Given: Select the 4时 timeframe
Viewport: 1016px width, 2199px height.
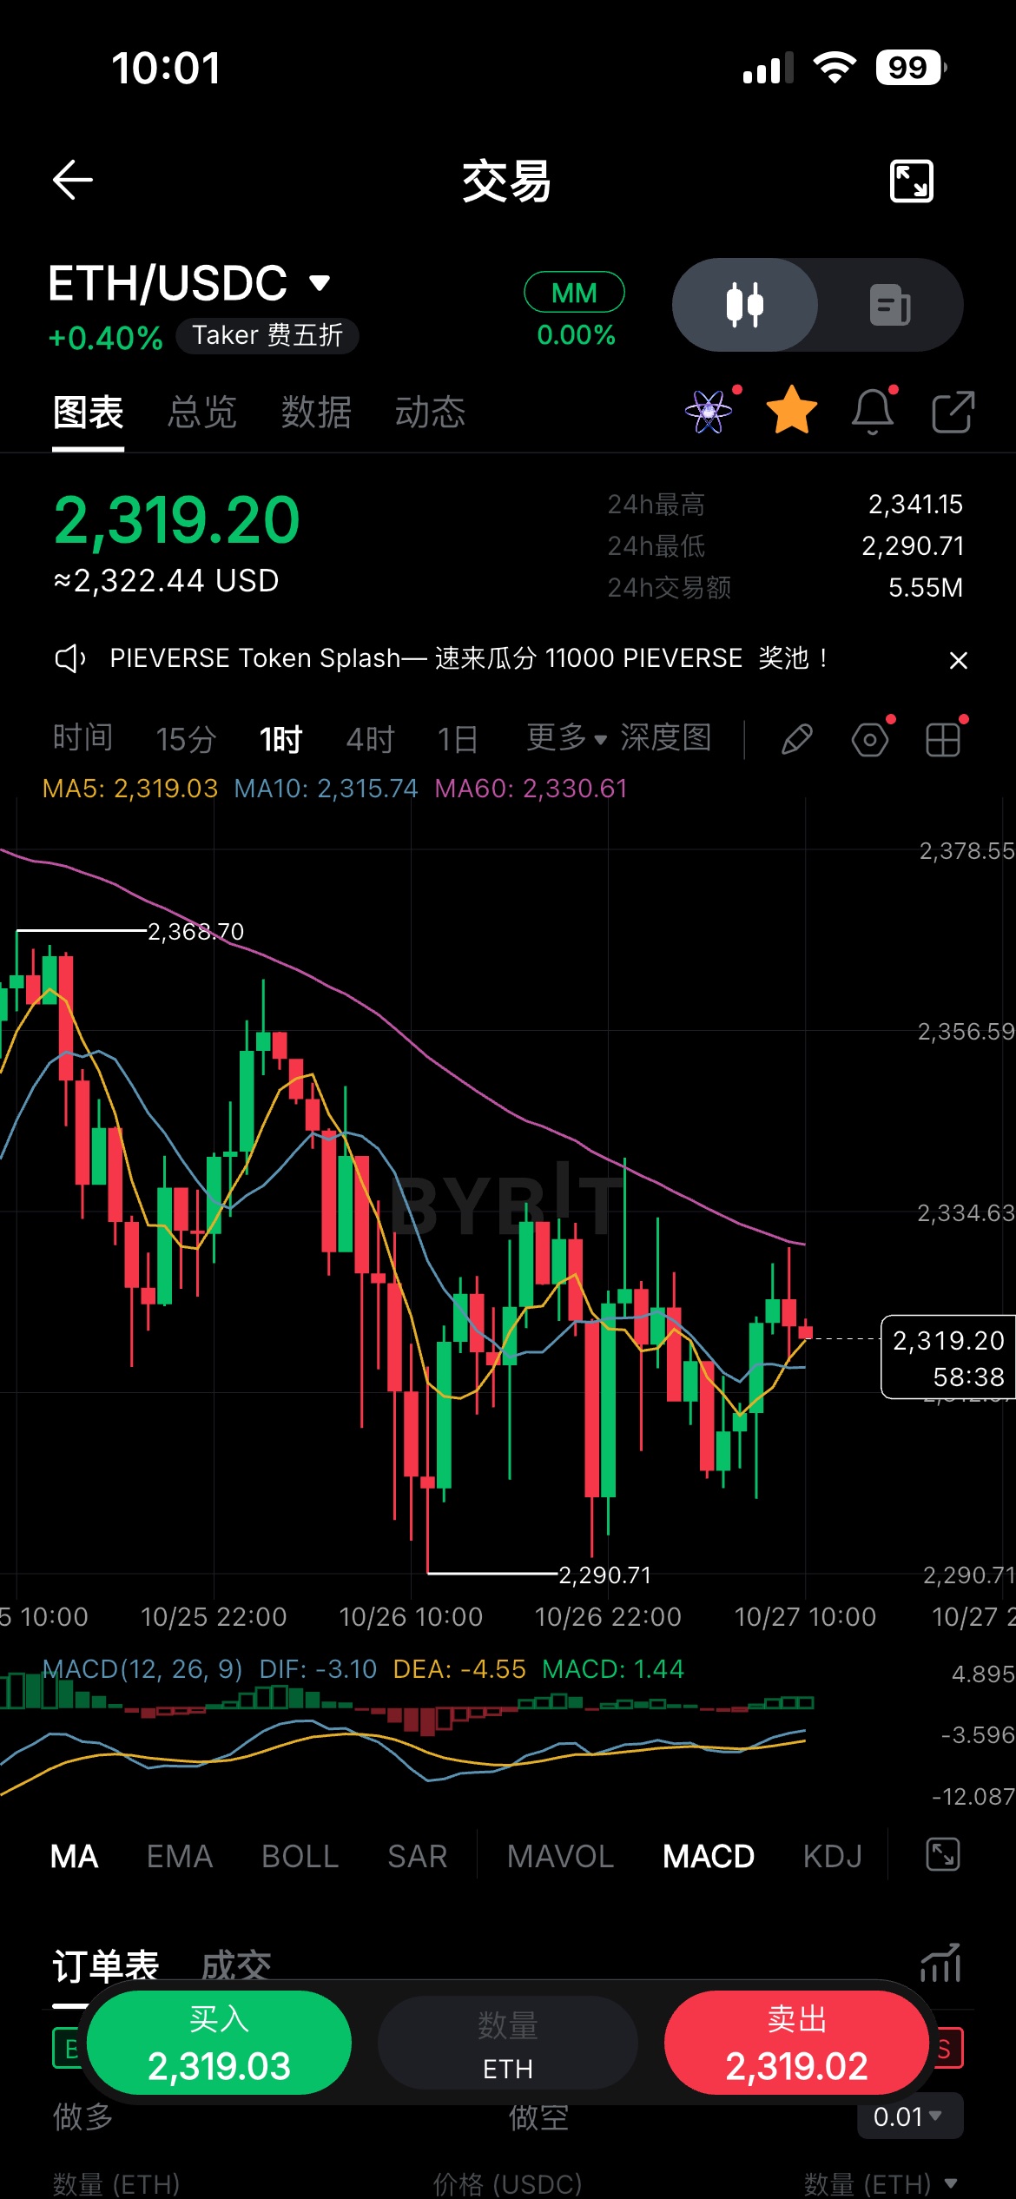Looking at the screenshot, I should 370,739.
